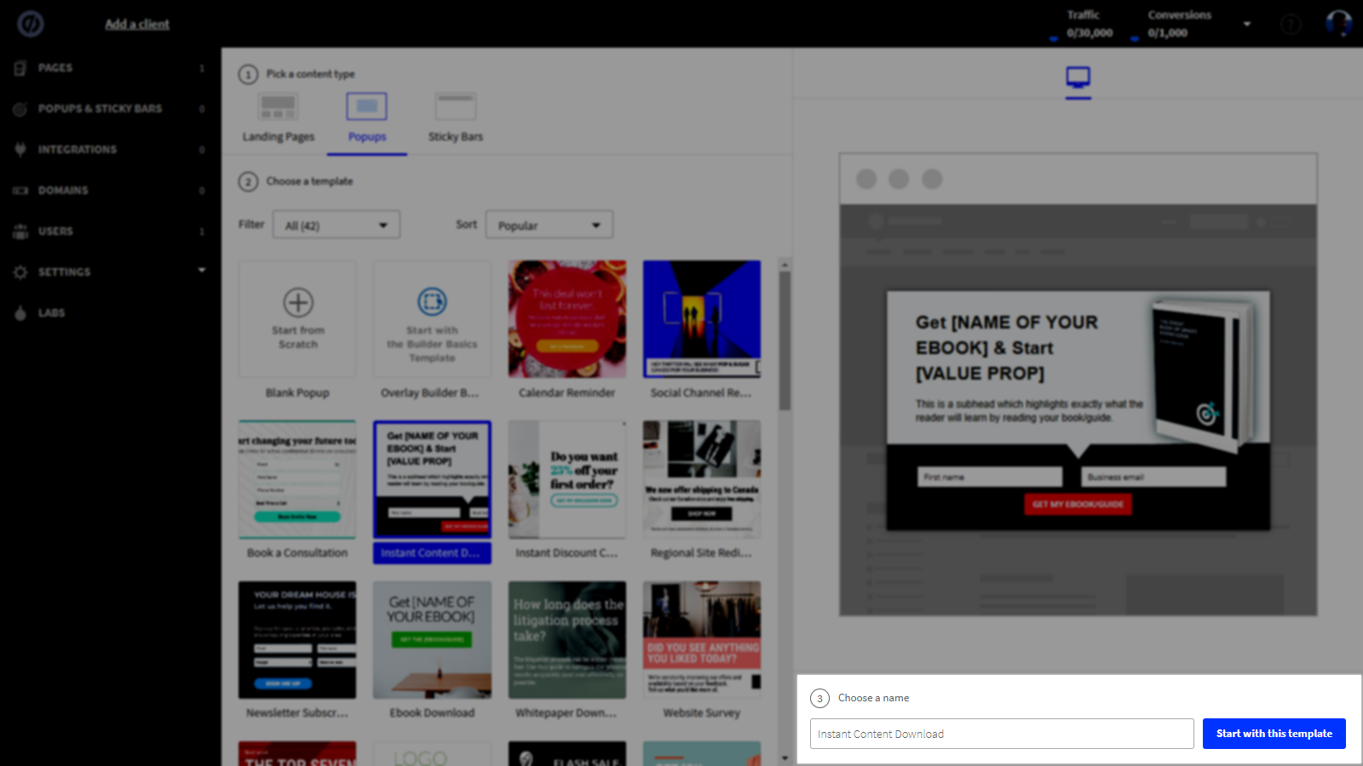Open the Filter All (42) dropdown
The width and height of the screenshot is (1363, 766).
pos(336,226)
